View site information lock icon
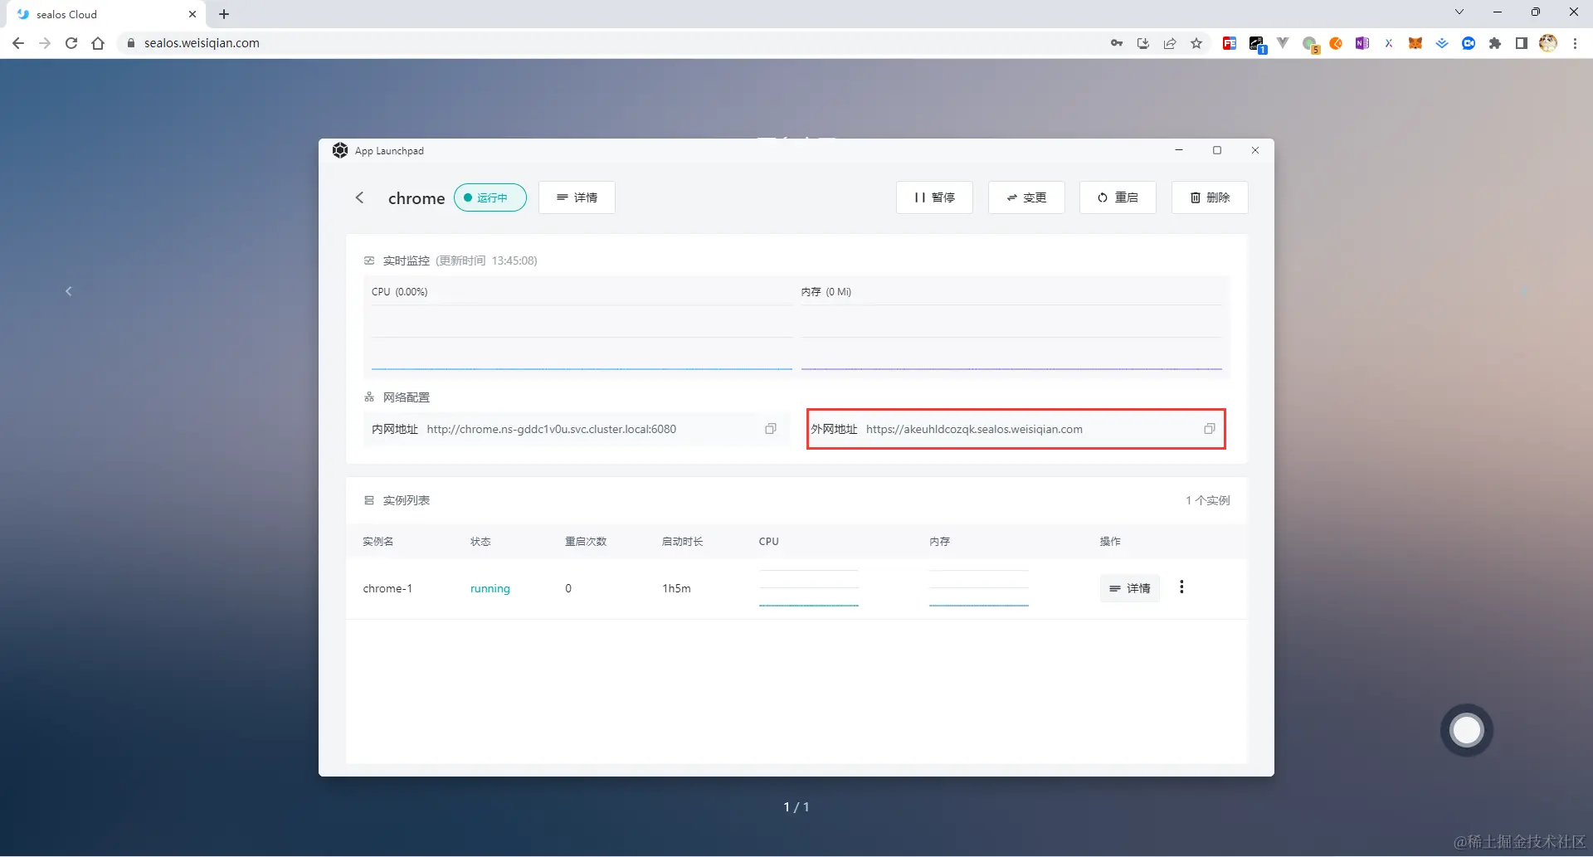 coord(130,43)
